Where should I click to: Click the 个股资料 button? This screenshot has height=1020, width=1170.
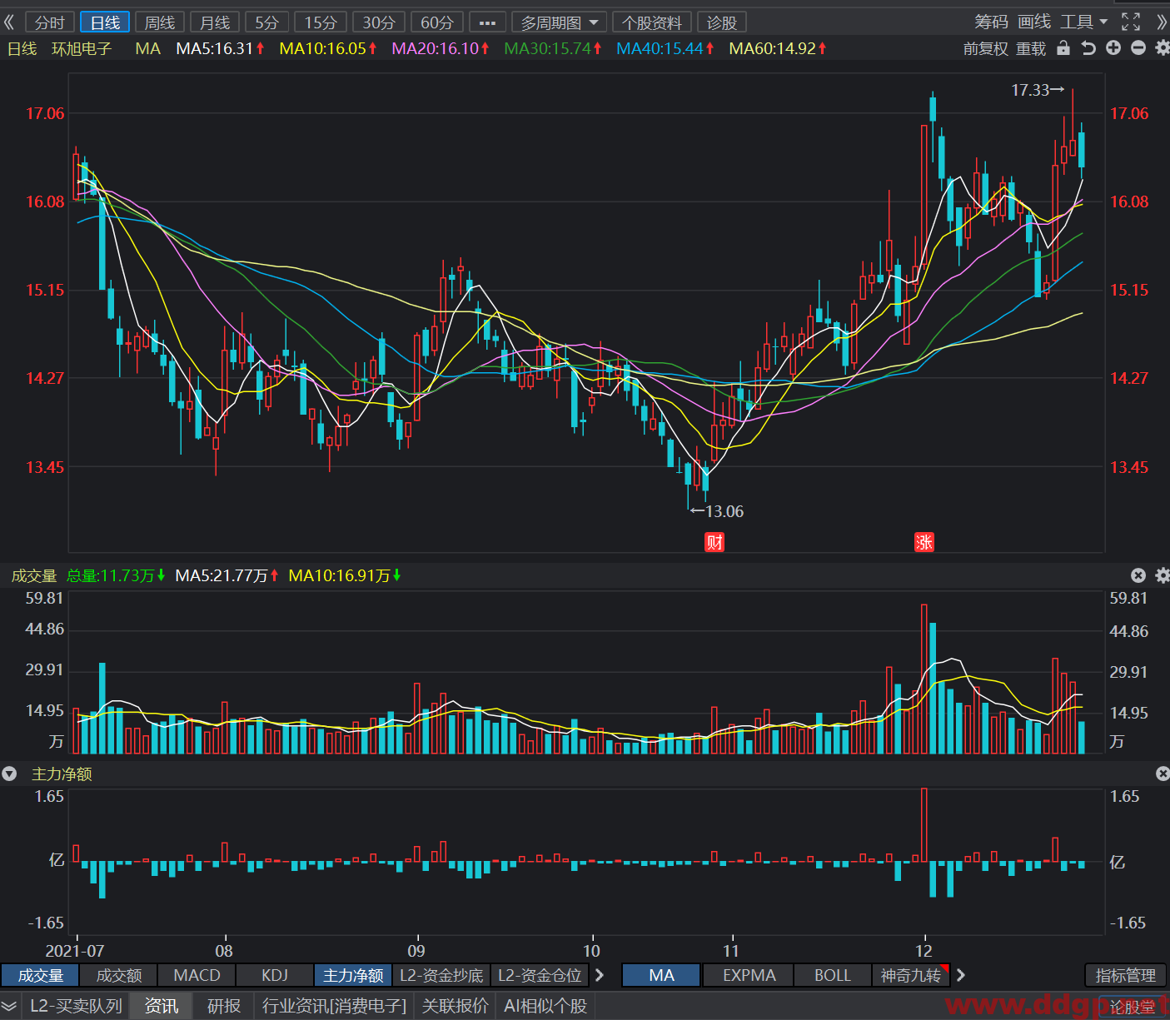[x=651, y=22]
